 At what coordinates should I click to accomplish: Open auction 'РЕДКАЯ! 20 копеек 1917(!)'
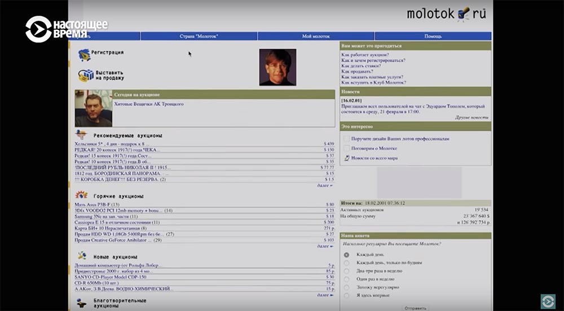pyautogui.click(x=117, y=149)
